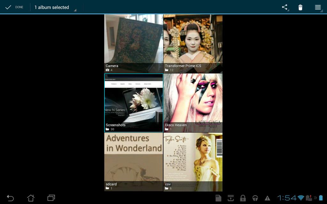Tap the SD card status icon

pyautogui.click(x=218, y=198)
